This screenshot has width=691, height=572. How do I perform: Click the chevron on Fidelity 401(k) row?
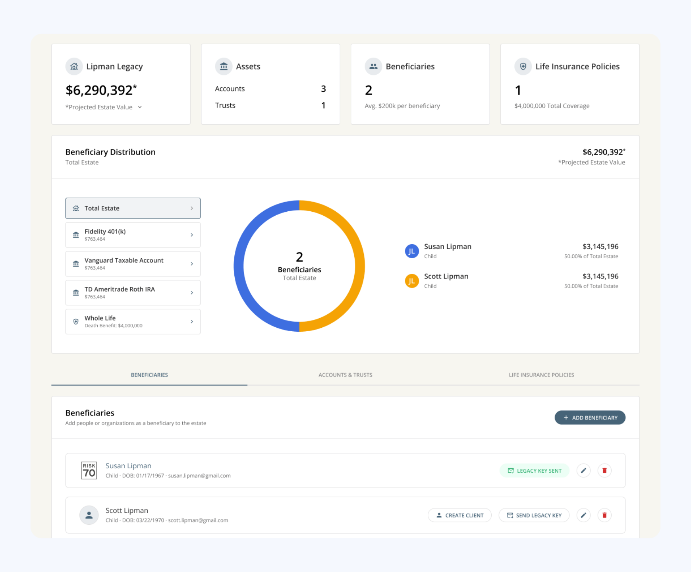pos(192,235)
